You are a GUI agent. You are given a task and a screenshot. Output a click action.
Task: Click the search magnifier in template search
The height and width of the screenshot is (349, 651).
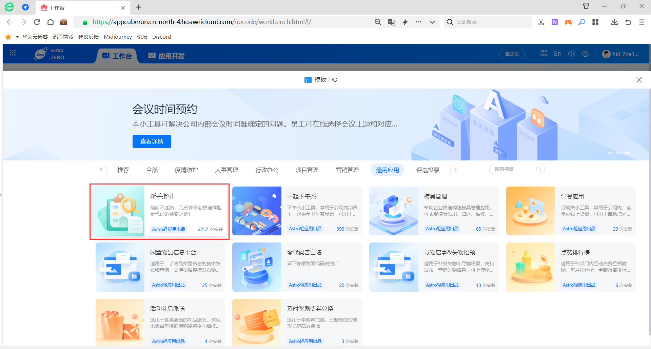pos(538,169)
